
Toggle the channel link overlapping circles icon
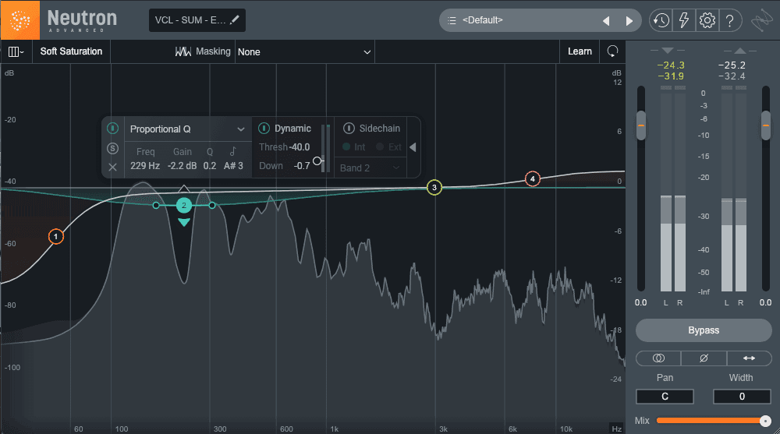click(x=658, y=358)
